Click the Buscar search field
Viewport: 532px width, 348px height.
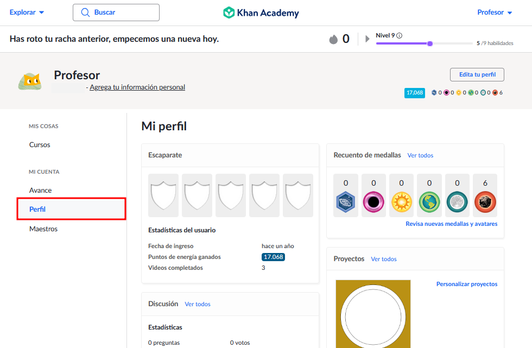tap(116, 12)
